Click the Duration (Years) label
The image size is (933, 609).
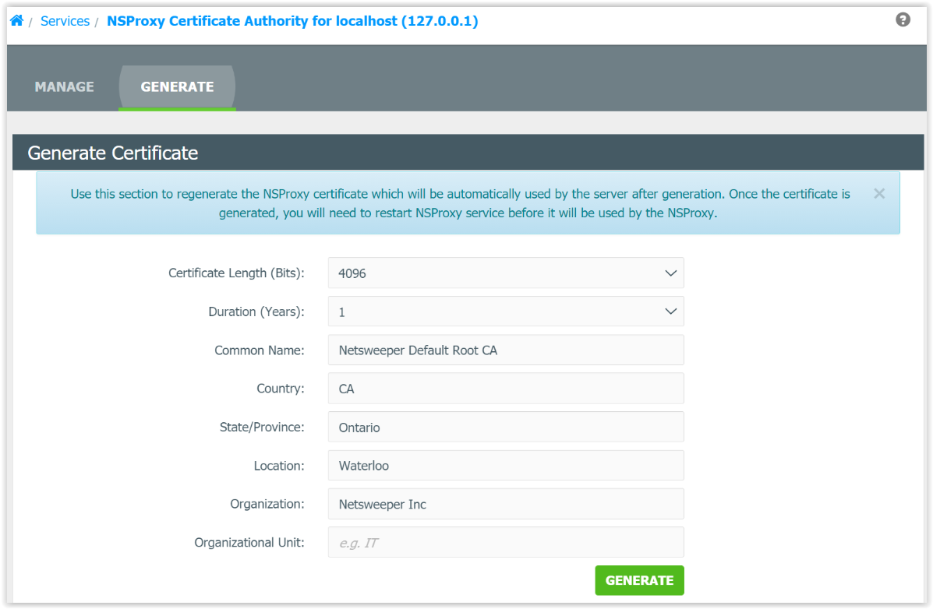(x=256, y=312)
